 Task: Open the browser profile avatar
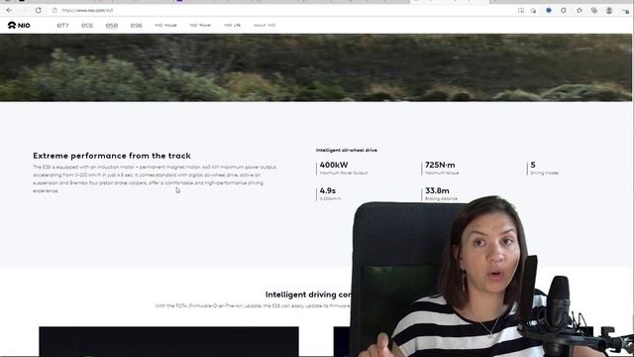coord(609,11)
